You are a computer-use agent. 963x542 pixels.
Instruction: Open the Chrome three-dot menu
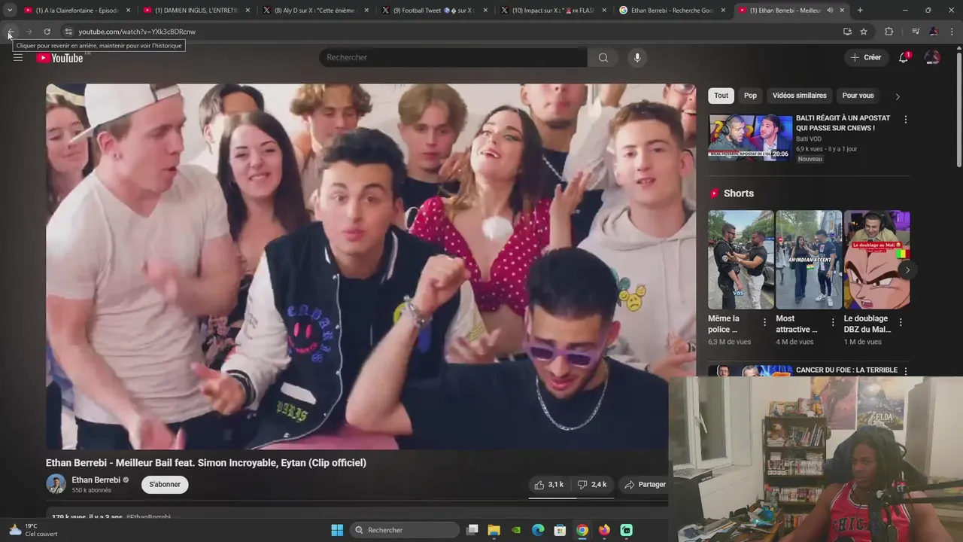952,32
